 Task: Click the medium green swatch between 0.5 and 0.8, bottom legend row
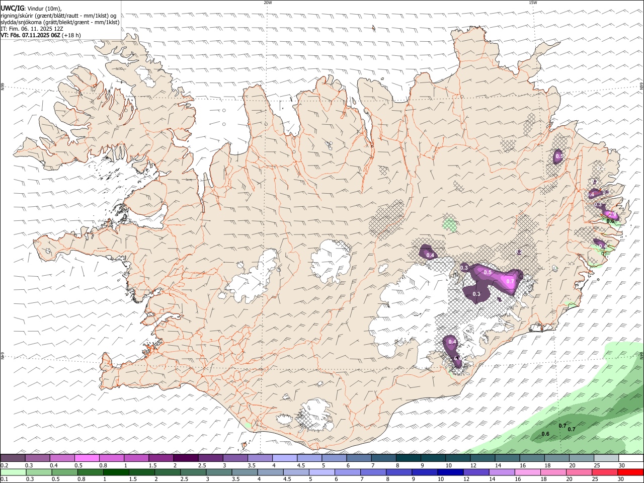click(64, 472)
